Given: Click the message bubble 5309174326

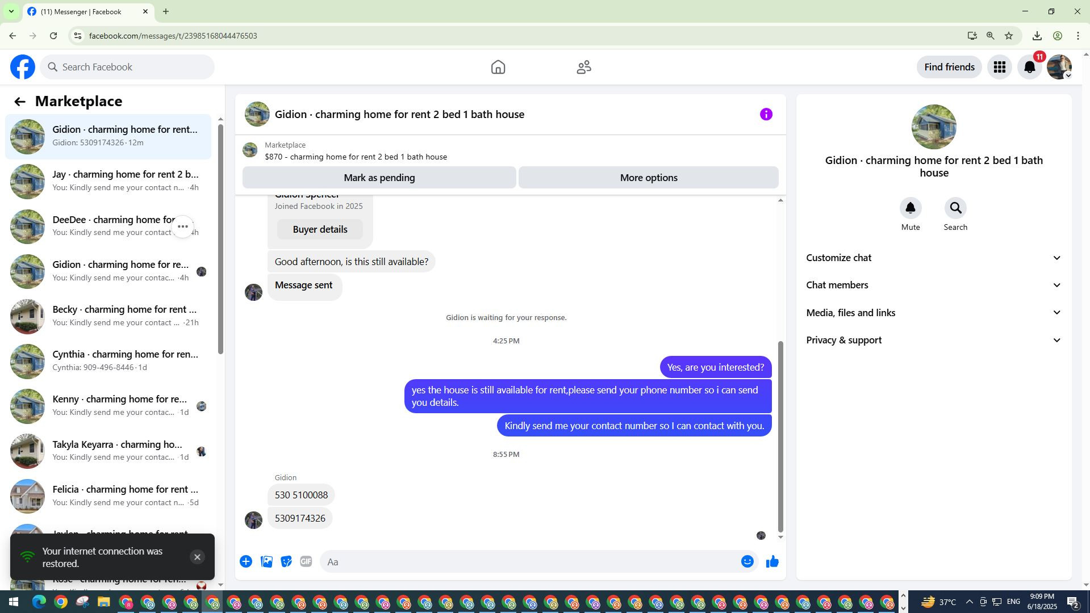Looking at the screenshot, I should coord(300,519).
